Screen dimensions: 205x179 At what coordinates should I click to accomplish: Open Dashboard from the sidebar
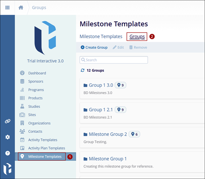[x=37, y=73]
